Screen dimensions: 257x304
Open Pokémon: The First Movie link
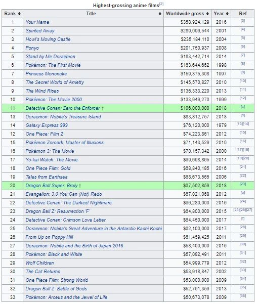point(53,65)
